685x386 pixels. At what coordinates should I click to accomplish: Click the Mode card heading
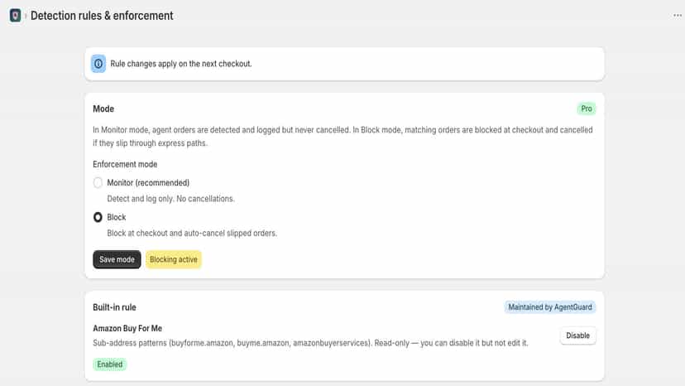(x=103, y=109)
